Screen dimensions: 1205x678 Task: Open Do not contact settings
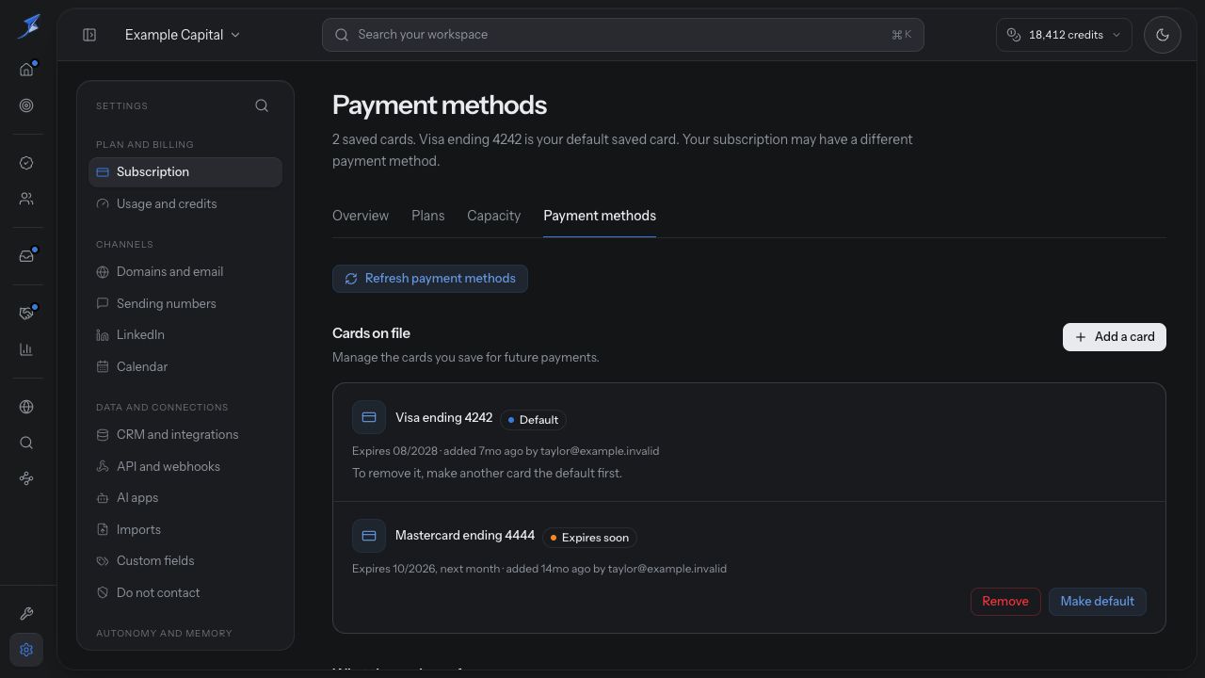[x=185, y=593]
